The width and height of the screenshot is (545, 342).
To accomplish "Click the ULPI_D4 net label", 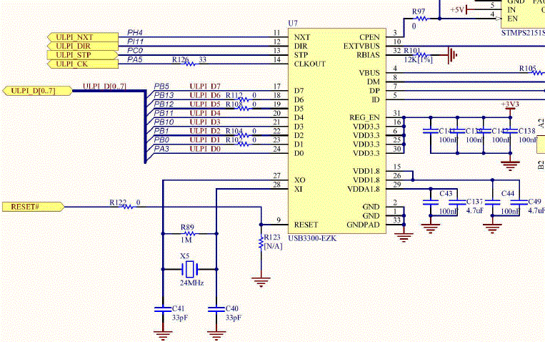I will click(x=205, y=113).
